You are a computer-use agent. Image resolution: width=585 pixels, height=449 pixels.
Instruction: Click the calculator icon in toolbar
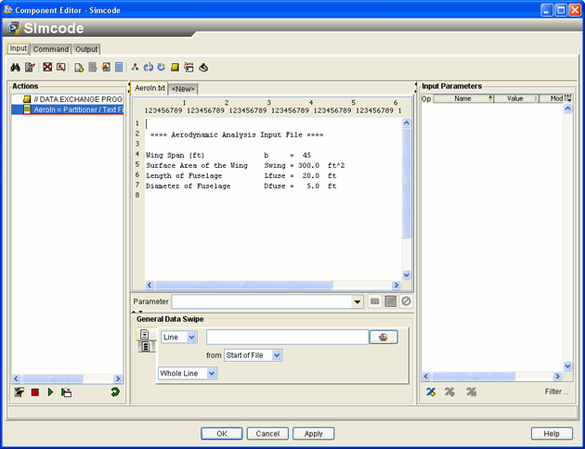[x=119, y=68]
